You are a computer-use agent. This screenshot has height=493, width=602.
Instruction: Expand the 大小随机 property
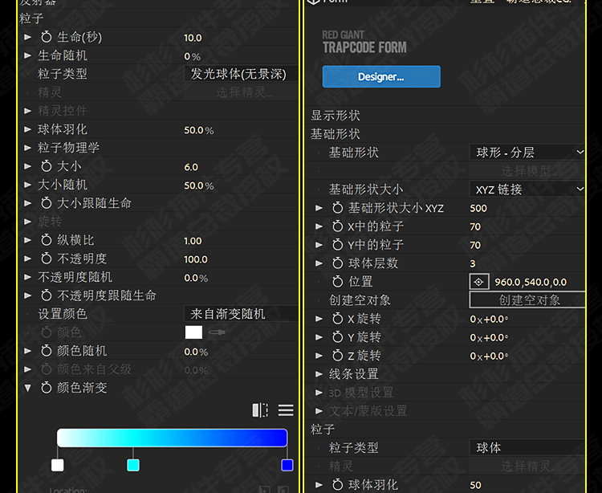pos(27,185)
